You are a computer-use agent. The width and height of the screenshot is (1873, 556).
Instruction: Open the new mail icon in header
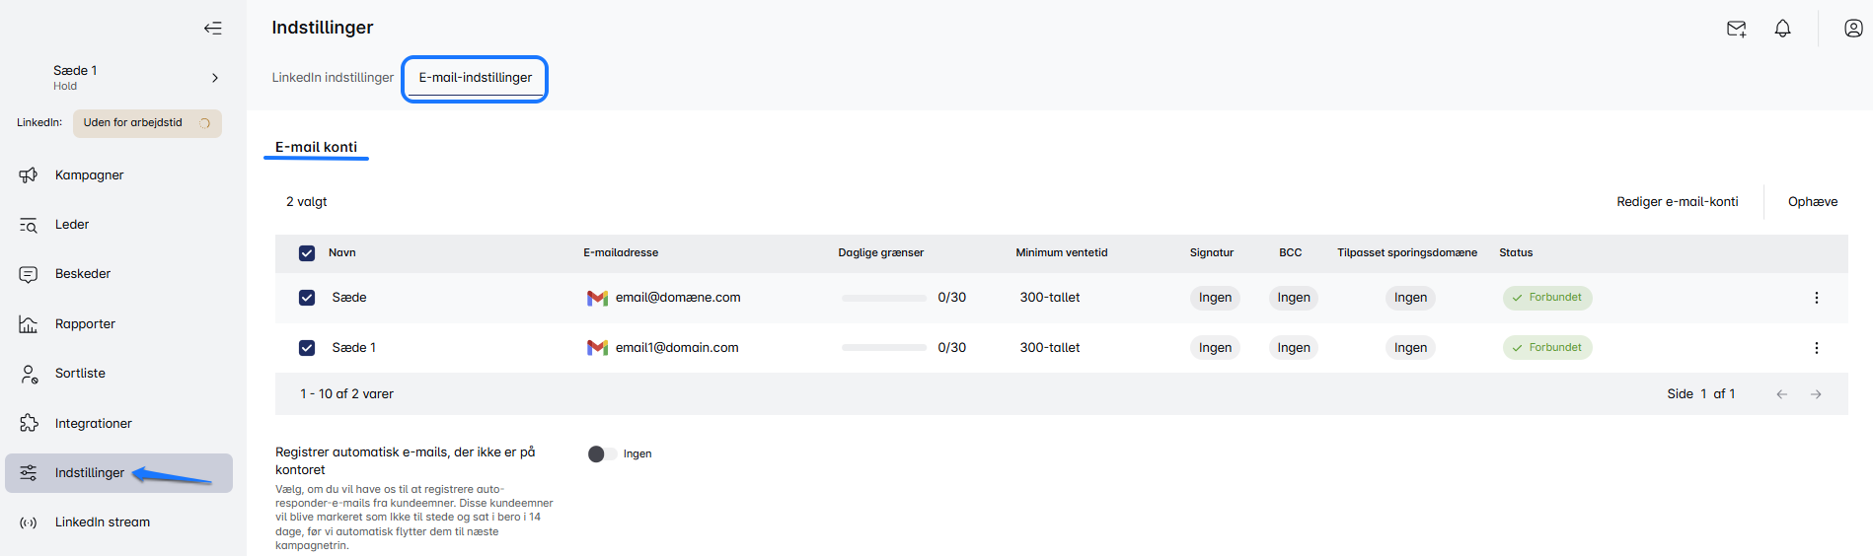1736,29
